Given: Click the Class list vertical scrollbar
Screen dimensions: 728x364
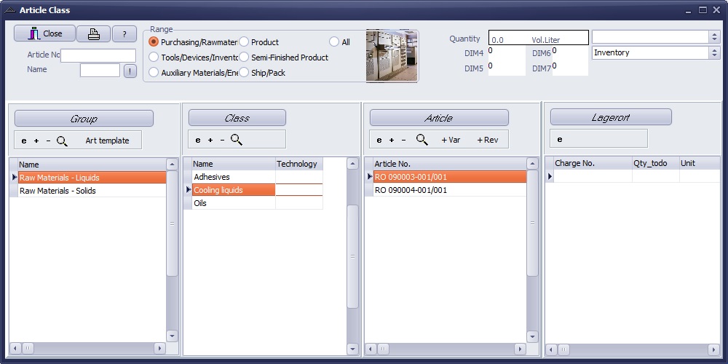Looking at the screenshot, I should [x=352, y=255].
